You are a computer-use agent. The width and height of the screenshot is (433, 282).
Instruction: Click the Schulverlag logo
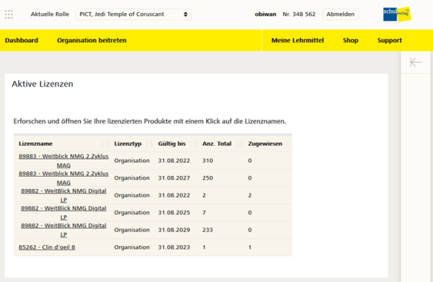(397, 14)
